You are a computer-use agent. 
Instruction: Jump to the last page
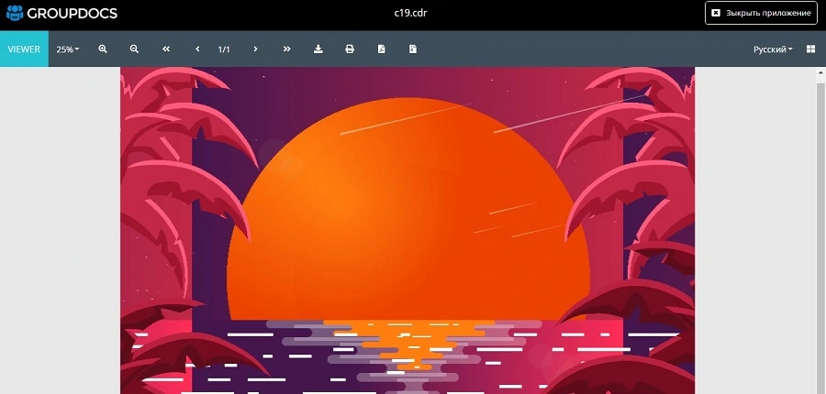point(286,49)
